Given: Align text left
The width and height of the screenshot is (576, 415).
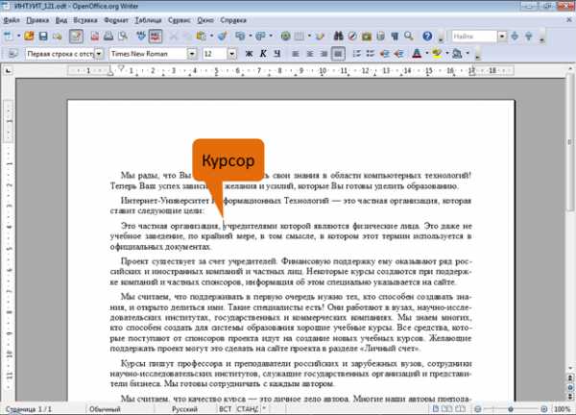Looking at the screenshot, I should (x=296, y=54).
